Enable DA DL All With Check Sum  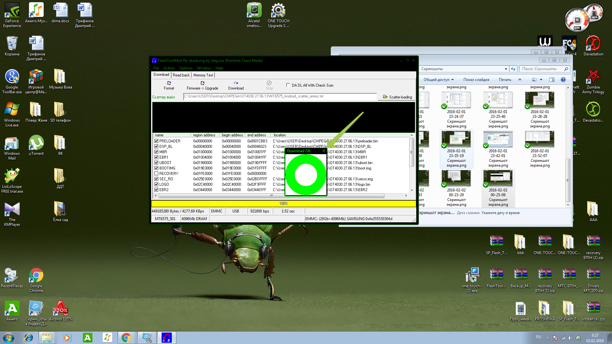[x=288, y=85]
